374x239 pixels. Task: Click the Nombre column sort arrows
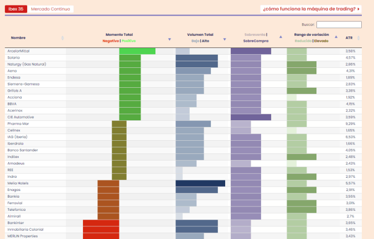pos(63,38)
